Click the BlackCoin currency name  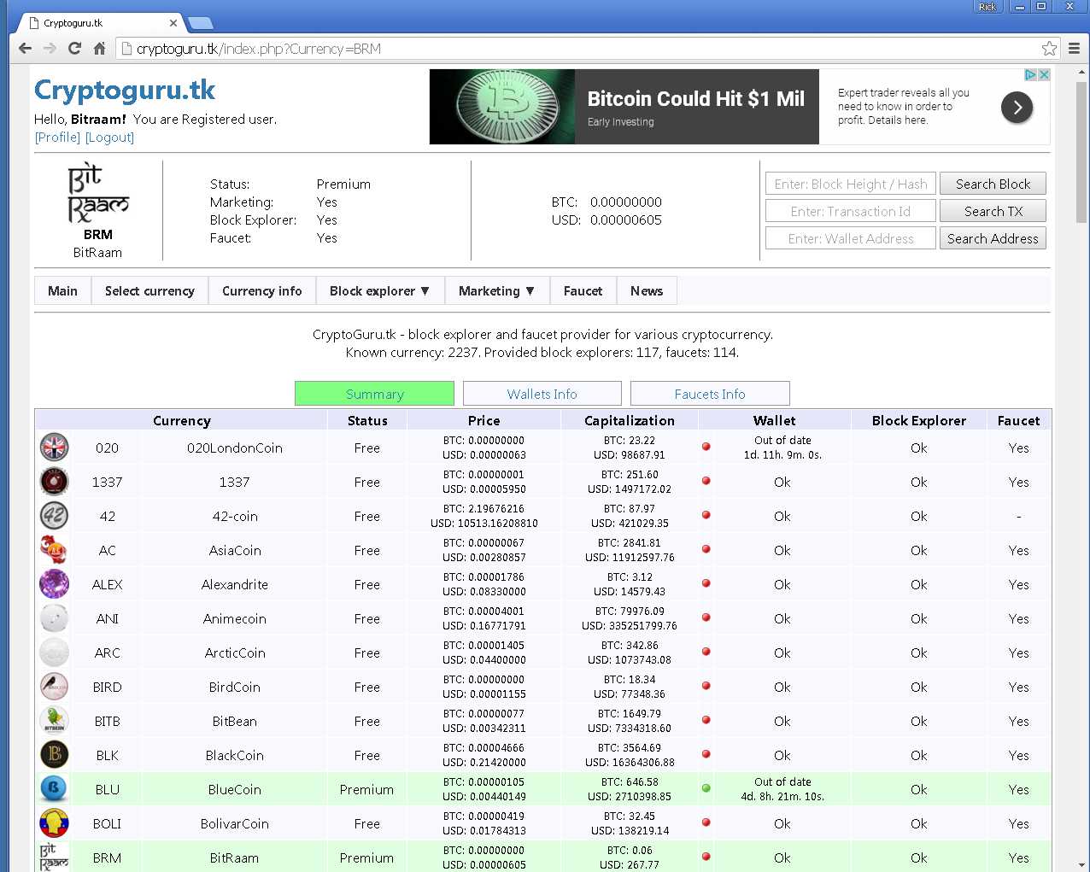pyautogui.click(x=235, y=755)
